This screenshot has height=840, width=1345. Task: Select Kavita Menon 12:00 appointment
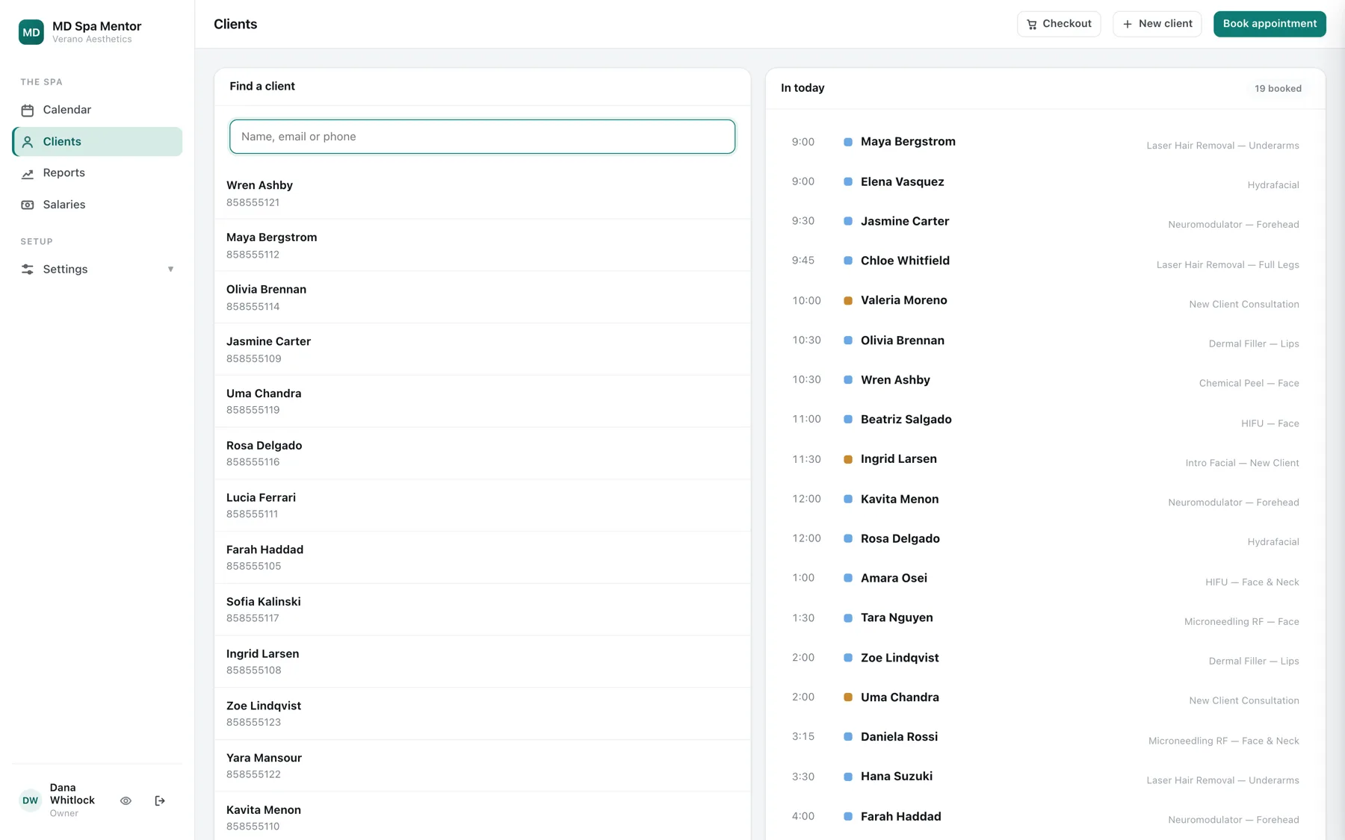click(1045, 499)
